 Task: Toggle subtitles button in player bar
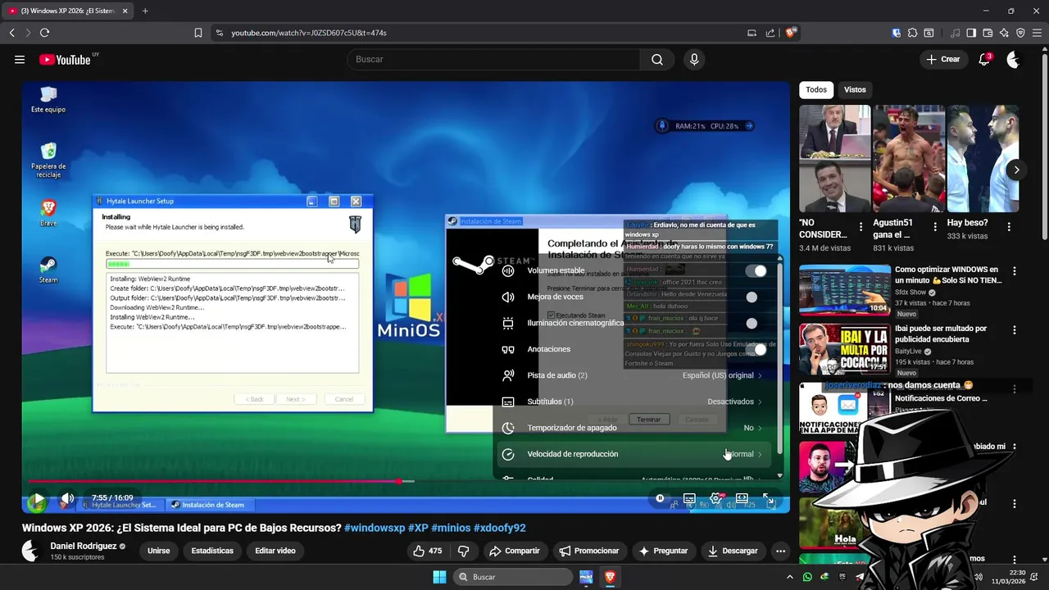(x=690, y=498)
